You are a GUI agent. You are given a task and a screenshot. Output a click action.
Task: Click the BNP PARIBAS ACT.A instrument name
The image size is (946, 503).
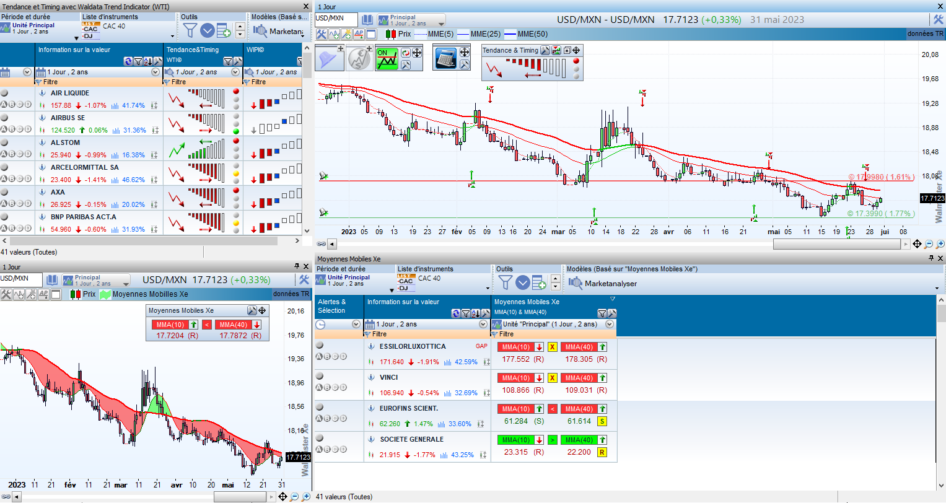click(x=84, y=217)
